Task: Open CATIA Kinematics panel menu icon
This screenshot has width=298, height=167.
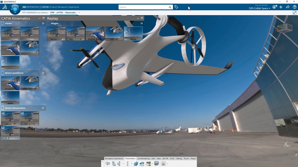Action: (43, 18)
